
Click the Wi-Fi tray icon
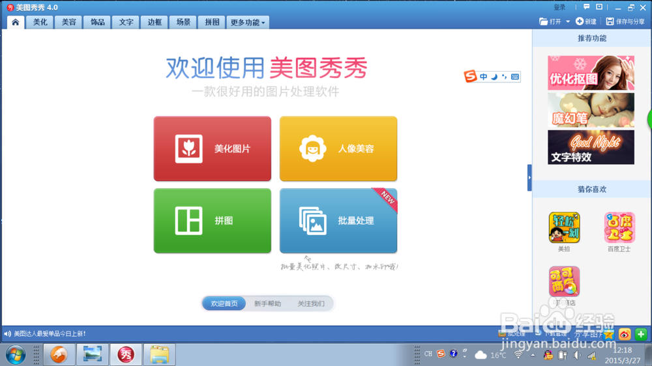tap(518, 355)
